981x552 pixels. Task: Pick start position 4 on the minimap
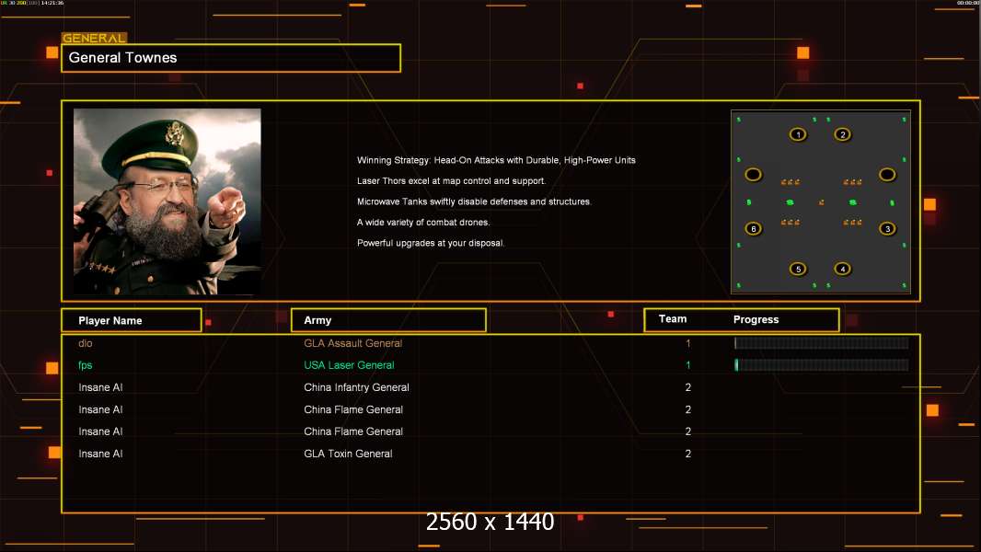pyautogui.click(x=843, y=269)
